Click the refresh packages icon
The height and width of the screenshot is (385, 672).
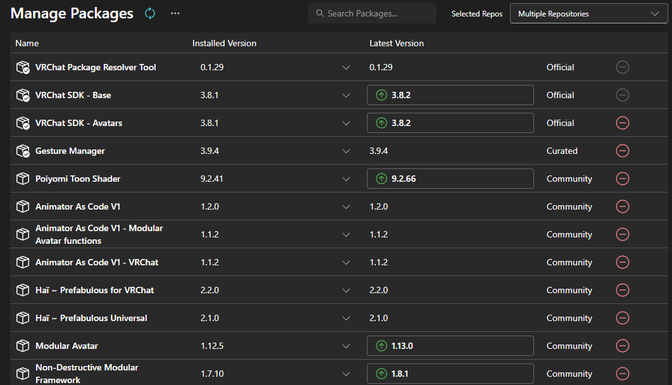(150, 14)
